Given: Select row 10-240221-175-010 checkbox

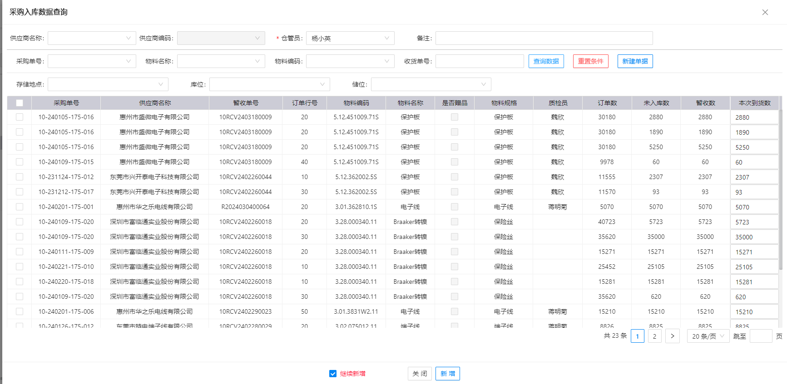Looking at the screenshot, I should click(20, 267).
